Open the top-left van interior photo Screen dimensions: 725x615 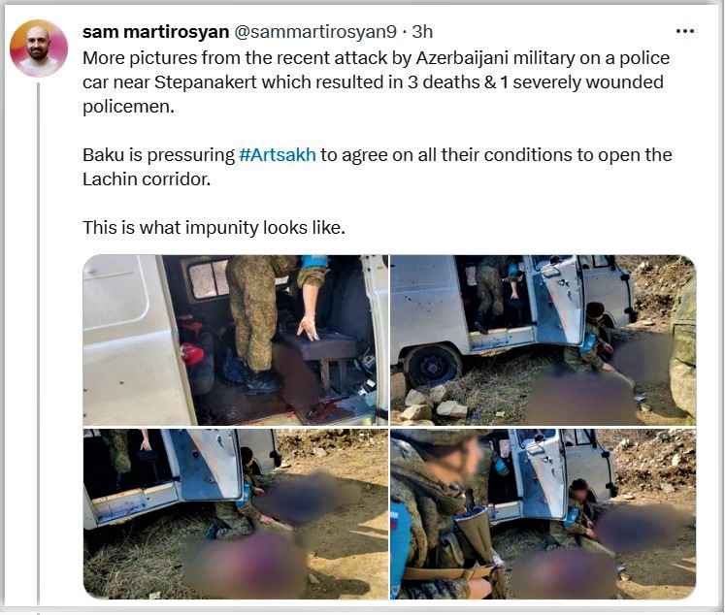coord(235,340)
